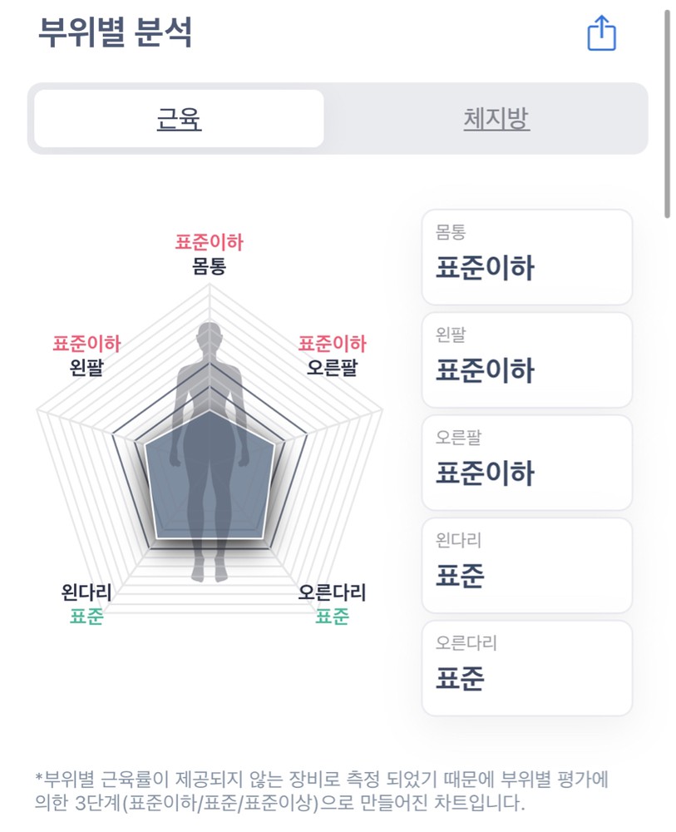The width and height of the screenshot is (676, 832).
Task: Open the 오른다리 result card
Action: [526, 667]
